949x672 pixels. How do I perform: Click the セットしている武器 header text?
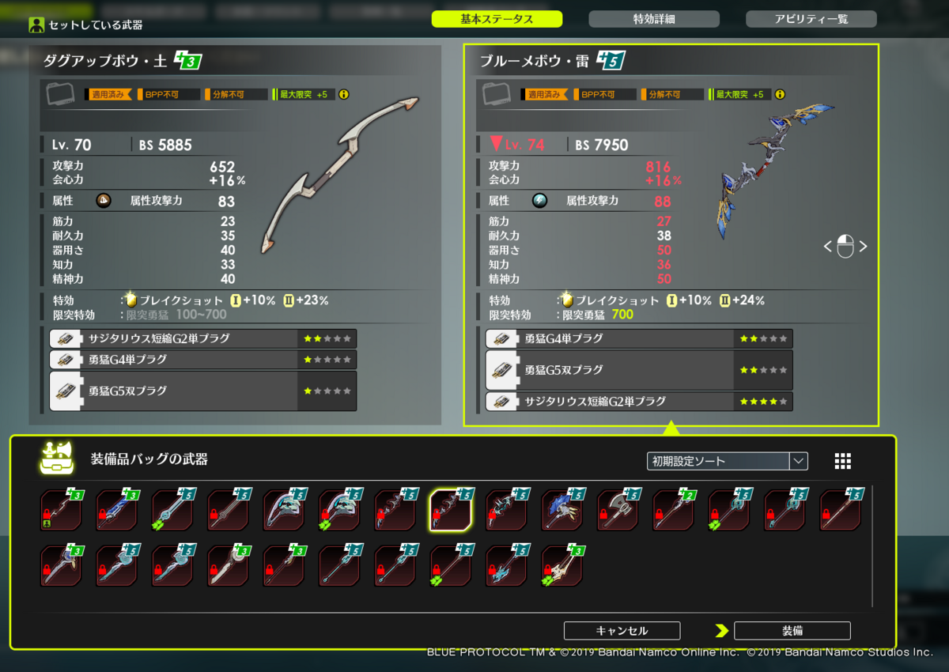pos(96,25)
